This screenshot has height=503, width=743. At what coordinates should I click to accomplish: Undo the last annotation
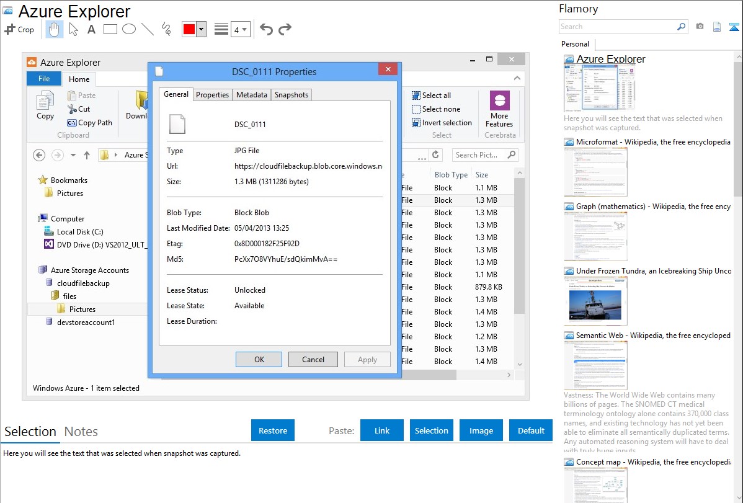pos(266,29)
